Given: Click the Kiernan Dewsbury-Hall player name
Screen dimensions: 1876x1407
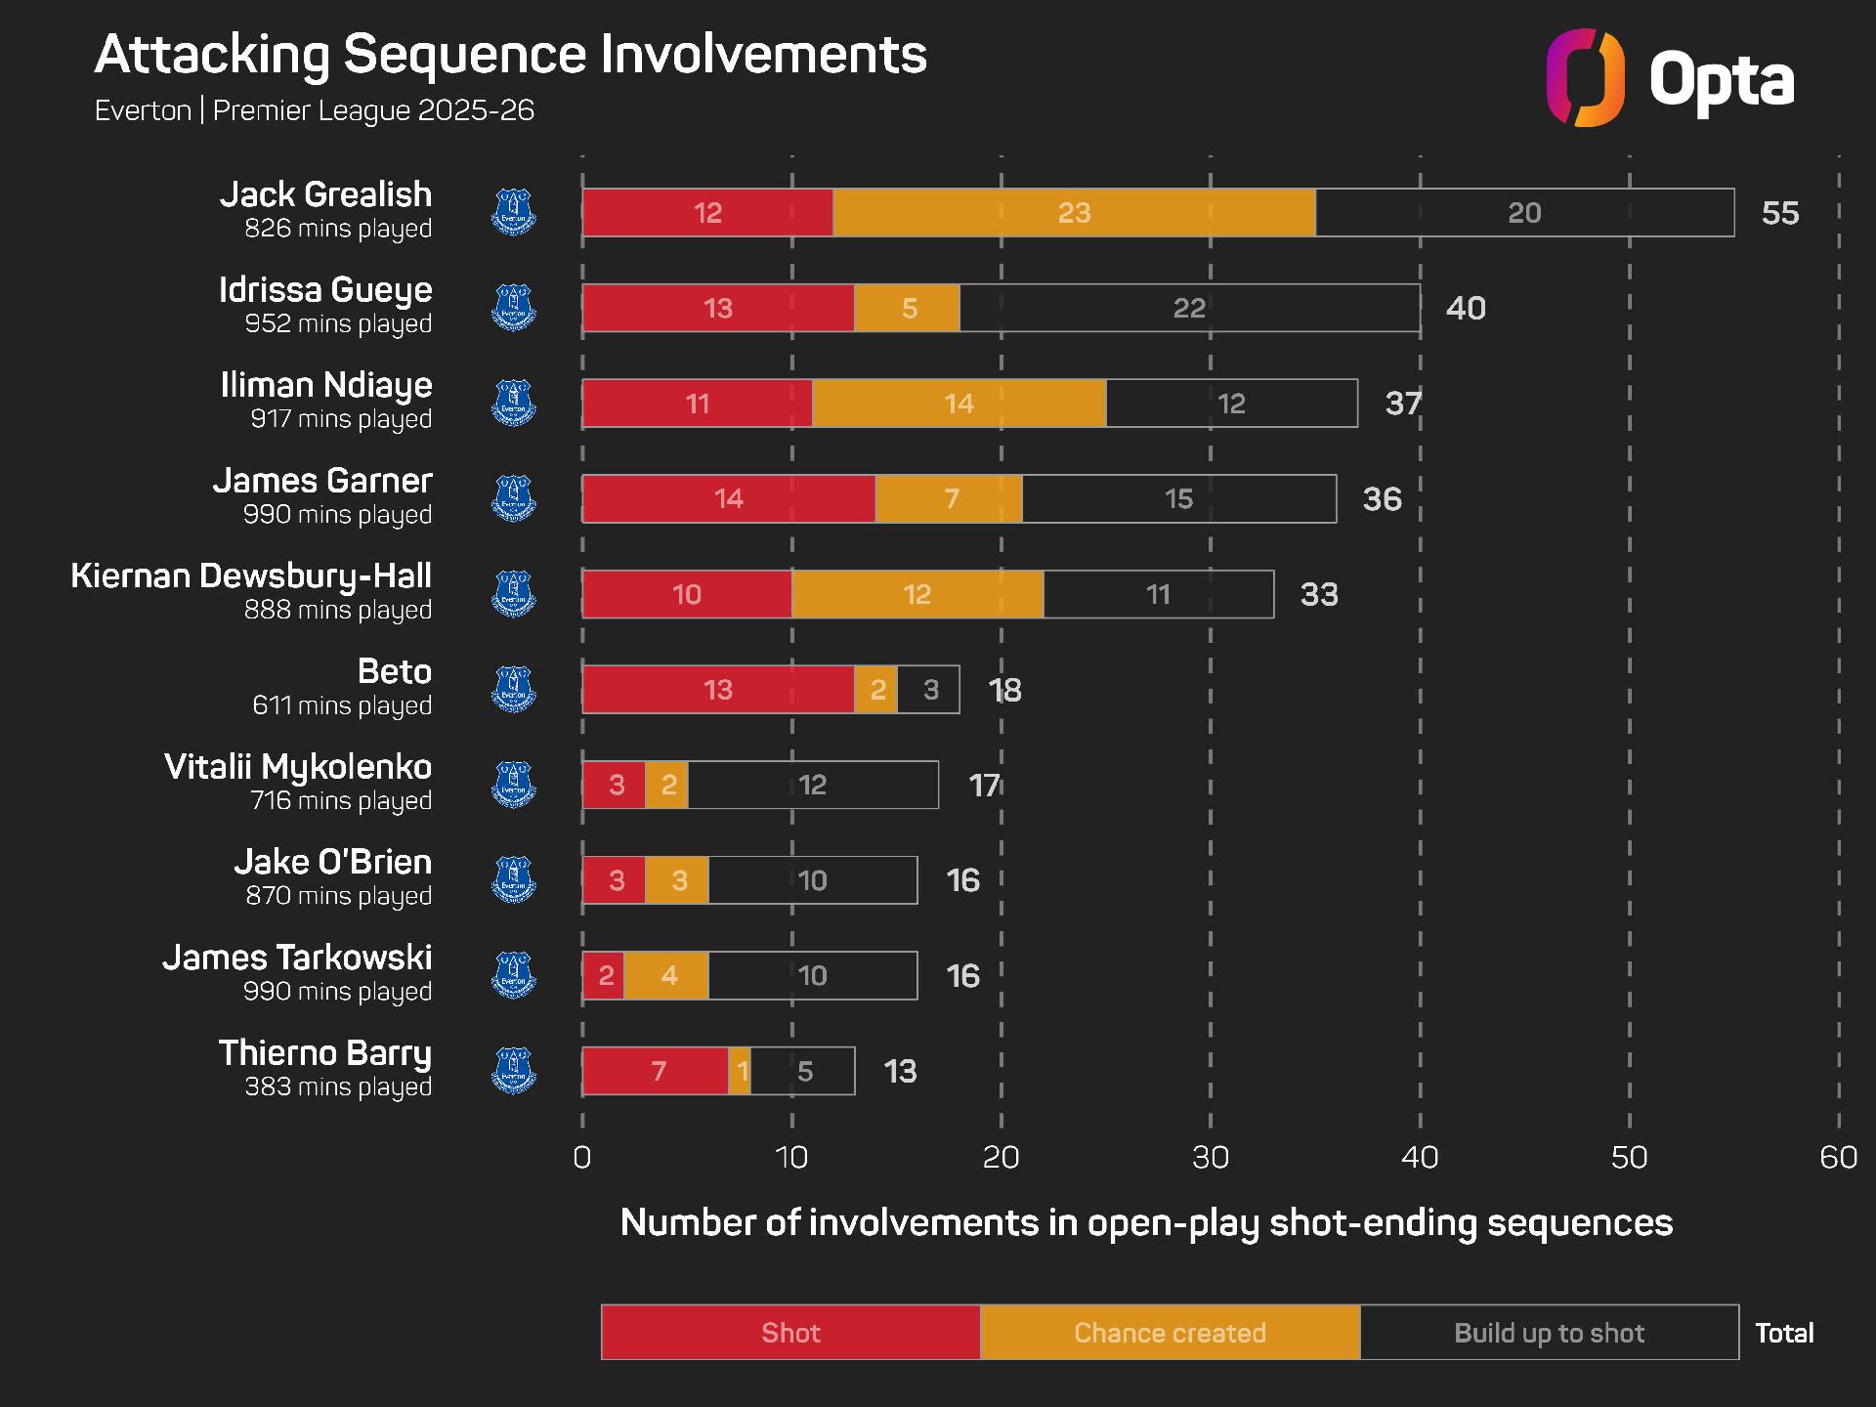Looking at the screenshot, I should coord(251,576).
